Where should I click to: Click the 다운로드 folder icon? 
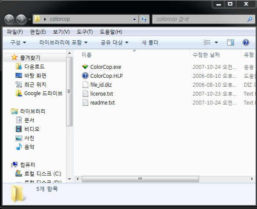(19, 67)
